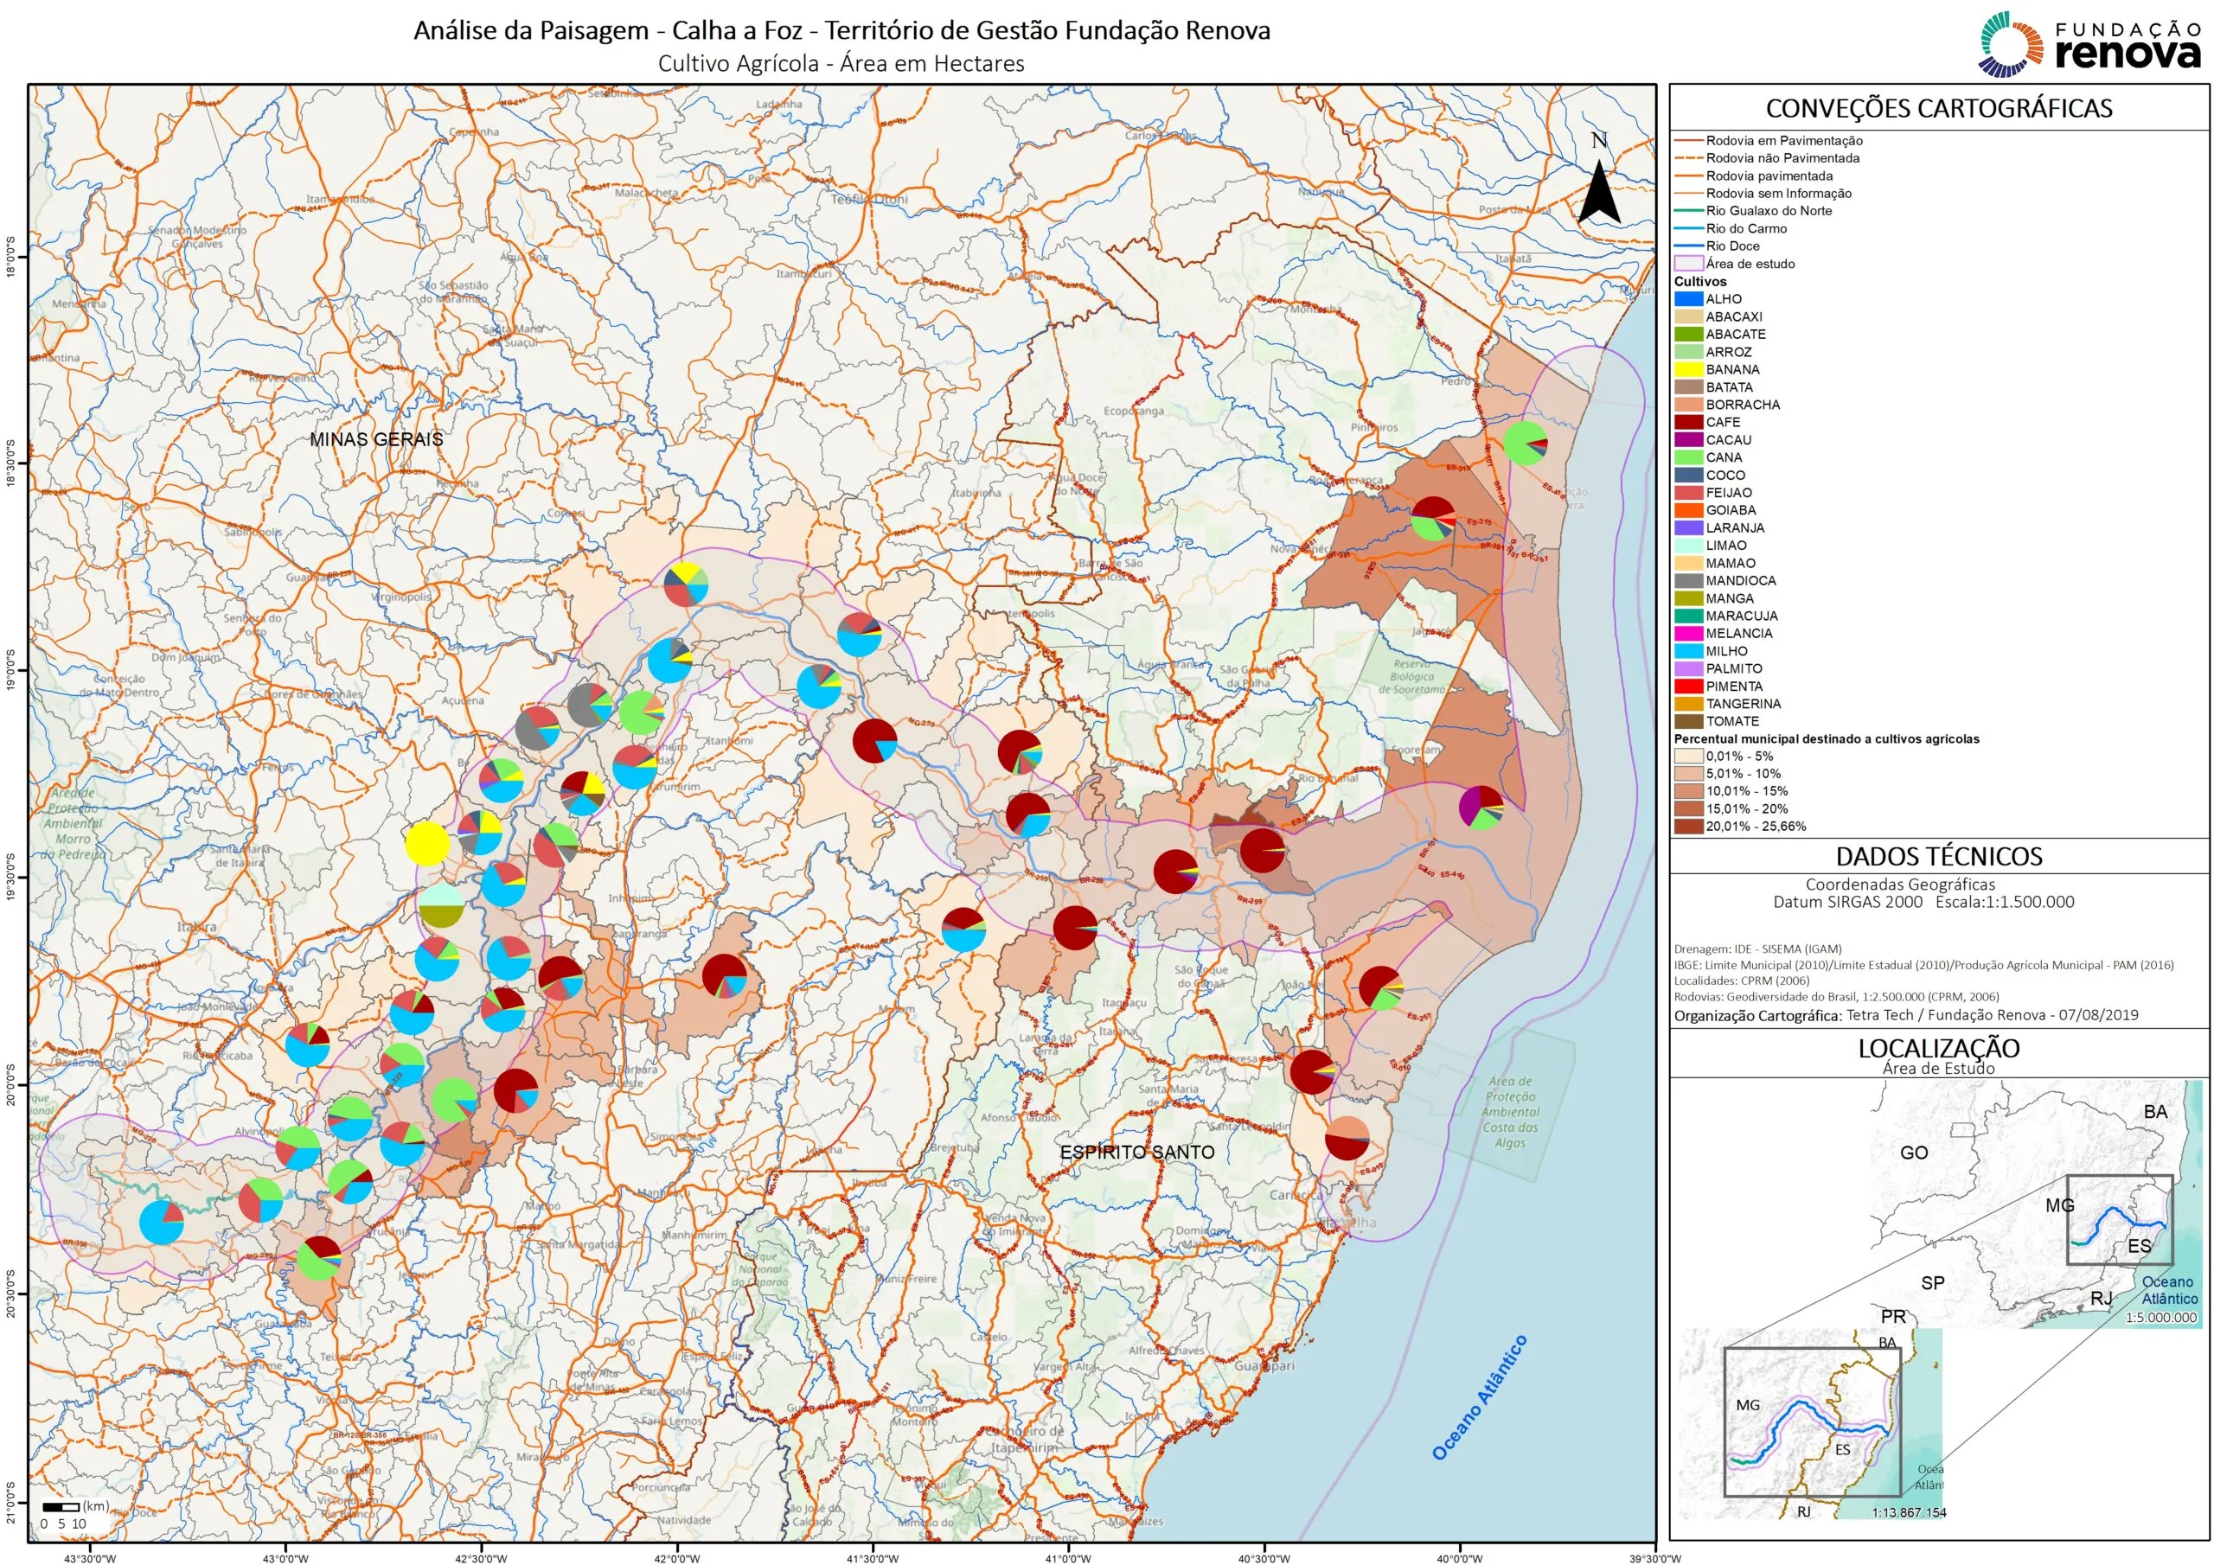Click the northernmost mostly-green cana pie chart
2214x1565 pixels.
[1525, 443]
